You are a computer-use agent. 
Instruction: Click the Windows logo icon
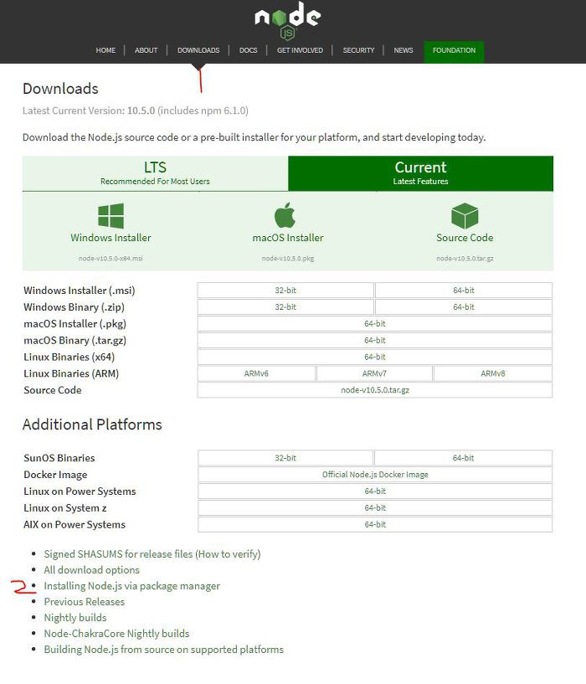[111, 215]
